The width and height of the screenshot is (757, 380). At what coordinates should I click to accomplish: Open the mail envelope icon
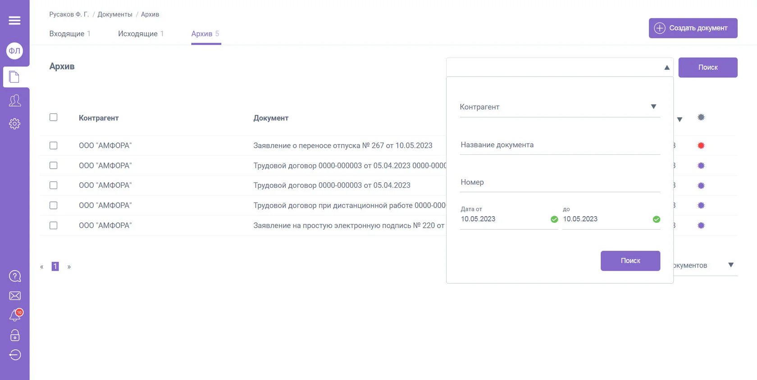point(14,296)
